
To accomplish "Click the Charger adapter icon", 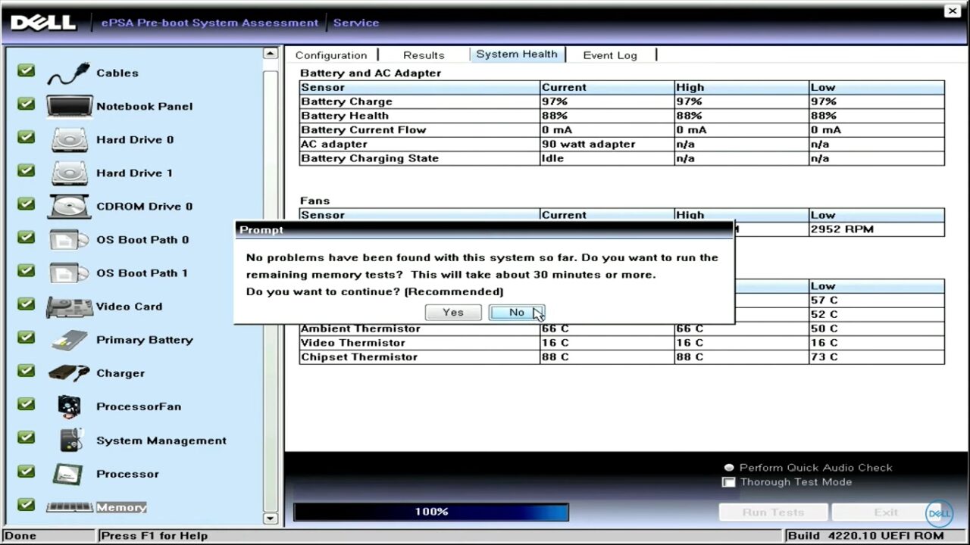I will (x=69, y=373).
